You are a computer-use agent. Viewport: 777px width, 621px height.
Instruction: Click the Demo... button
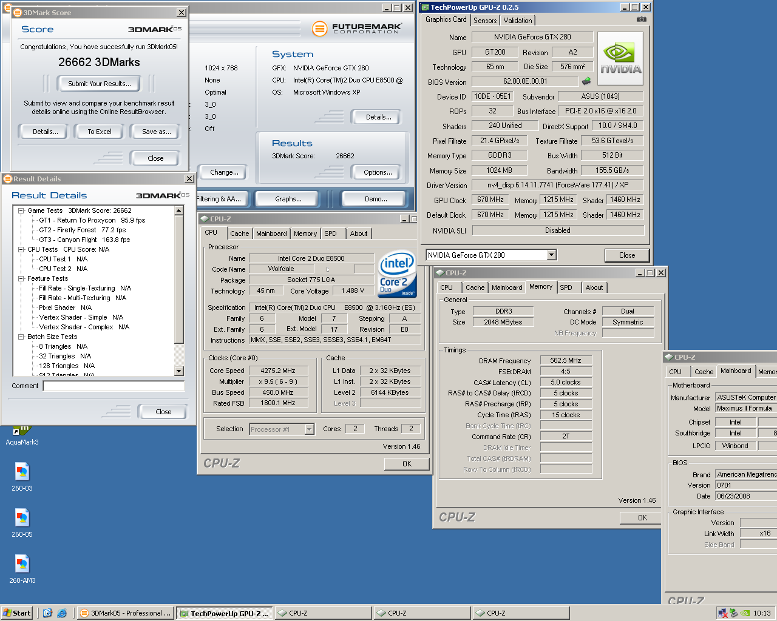376,199
